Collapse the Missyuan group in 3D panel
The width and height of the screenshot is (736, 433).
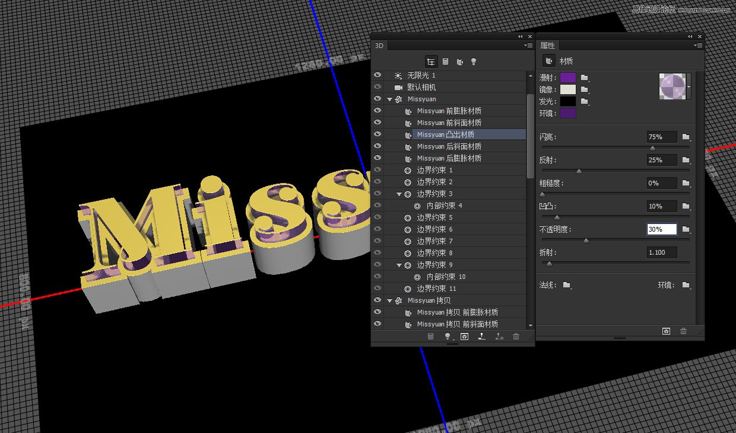click(389, 99)
